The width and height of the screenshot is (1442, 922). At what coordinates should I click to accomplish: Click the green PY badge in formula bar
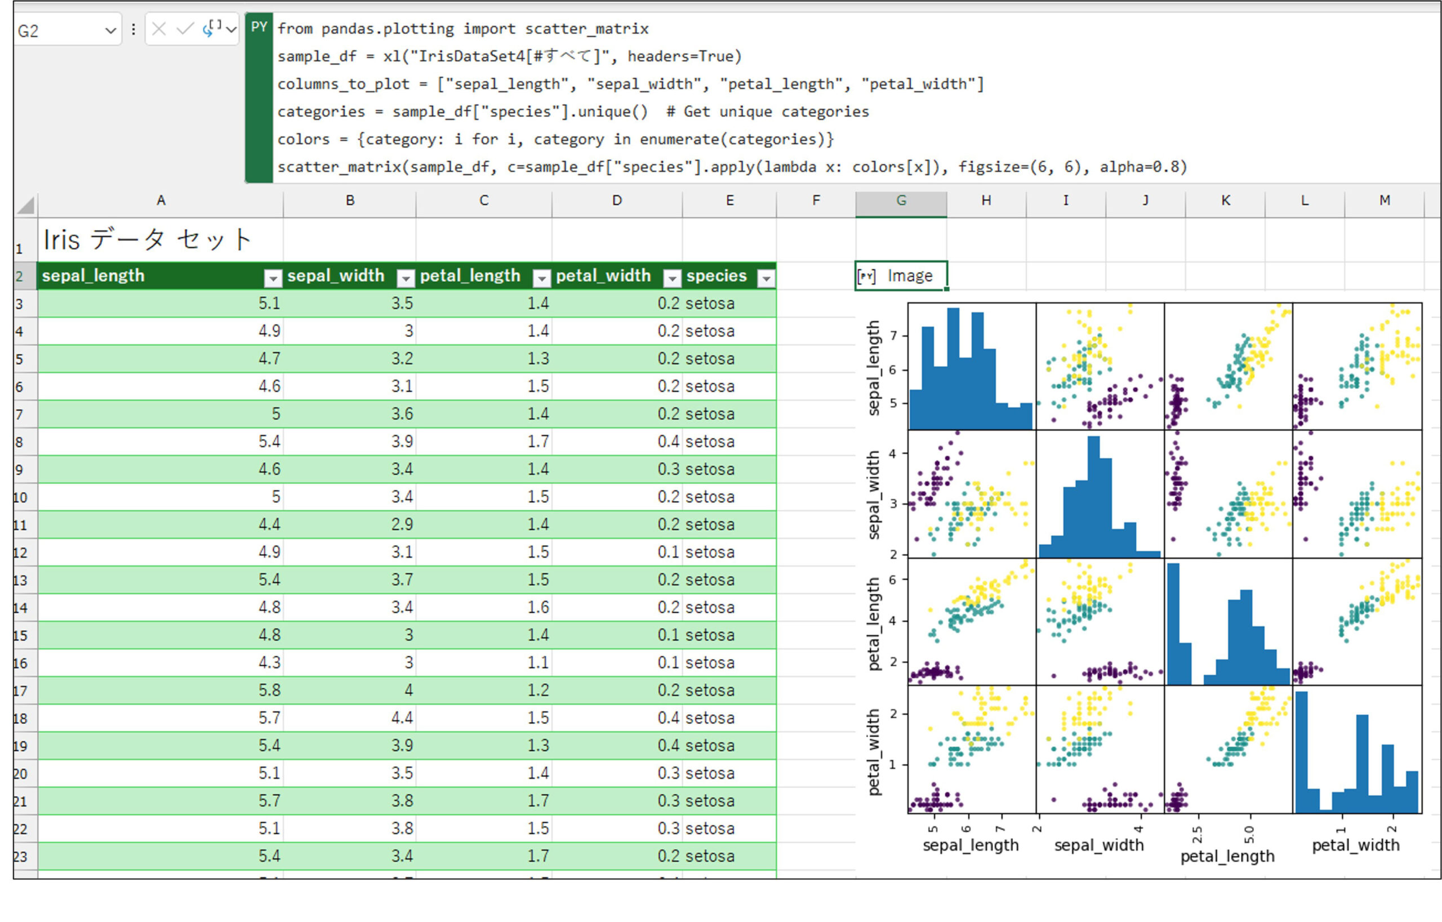point(259,27)
